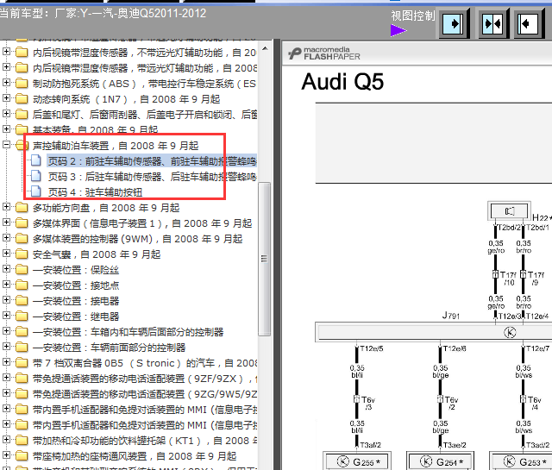Click folder icon of 安全气囊

point(22,254)
